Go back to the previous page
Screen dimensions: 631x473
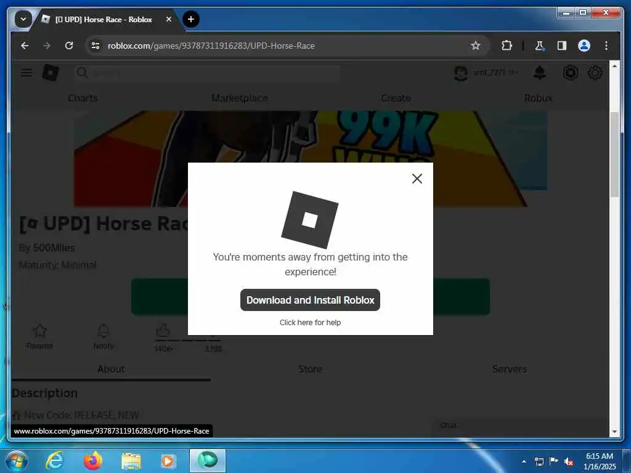tap(25, 46)
